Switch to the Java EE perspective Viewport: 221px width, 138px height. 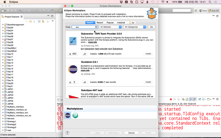[214, 11]
